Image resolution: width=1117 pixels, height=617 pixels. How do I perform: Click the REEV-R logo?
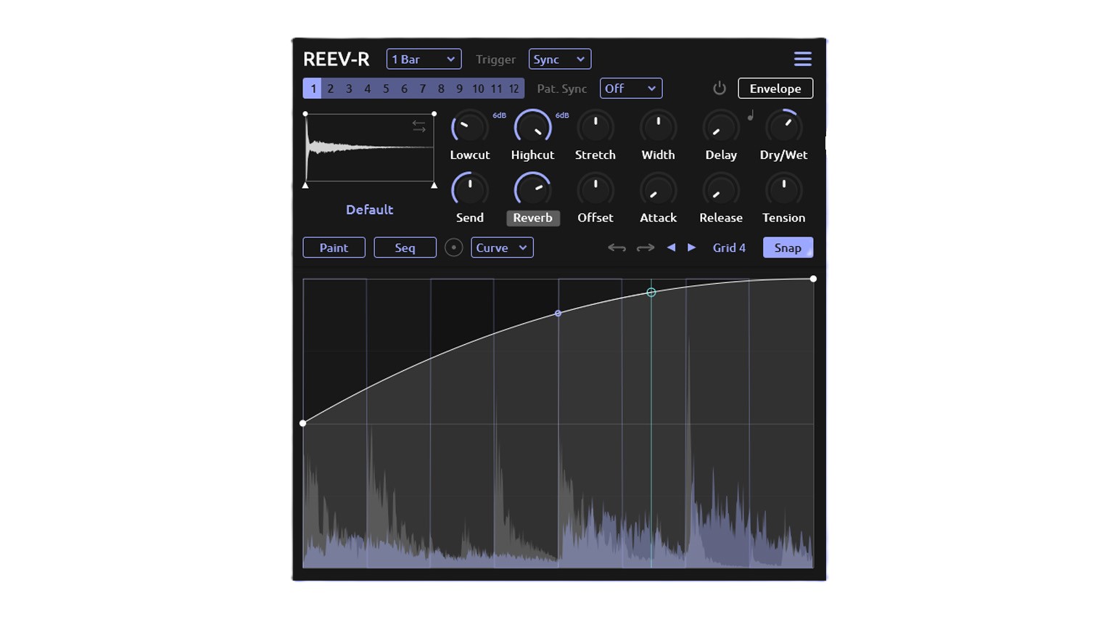click(x=337, y=59)
